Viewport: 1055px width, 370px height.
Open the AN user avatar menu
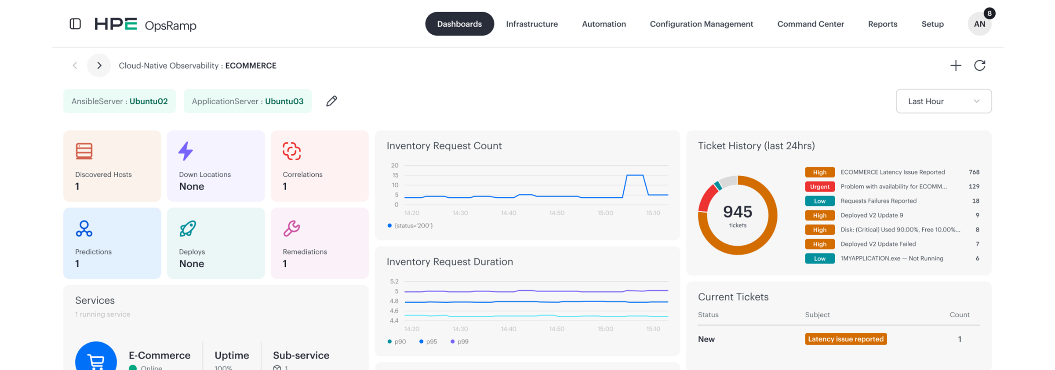pos(979,24)
